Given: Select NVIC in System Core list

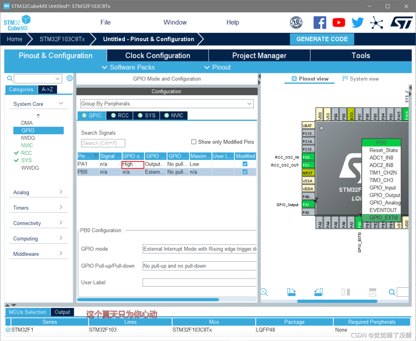Looking at the screenshot, I should pos(27,145).
